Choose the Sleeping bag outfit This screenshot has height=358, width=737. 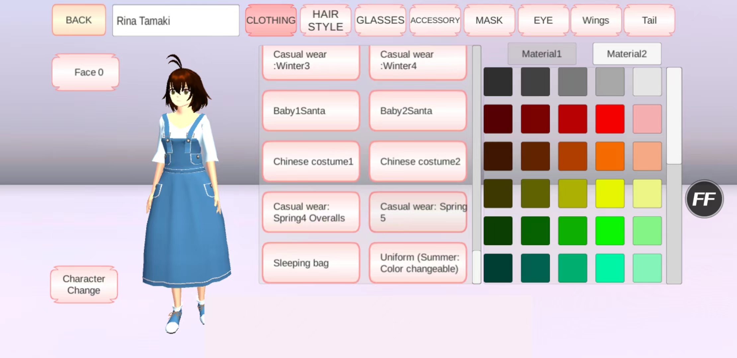point(311,263)
